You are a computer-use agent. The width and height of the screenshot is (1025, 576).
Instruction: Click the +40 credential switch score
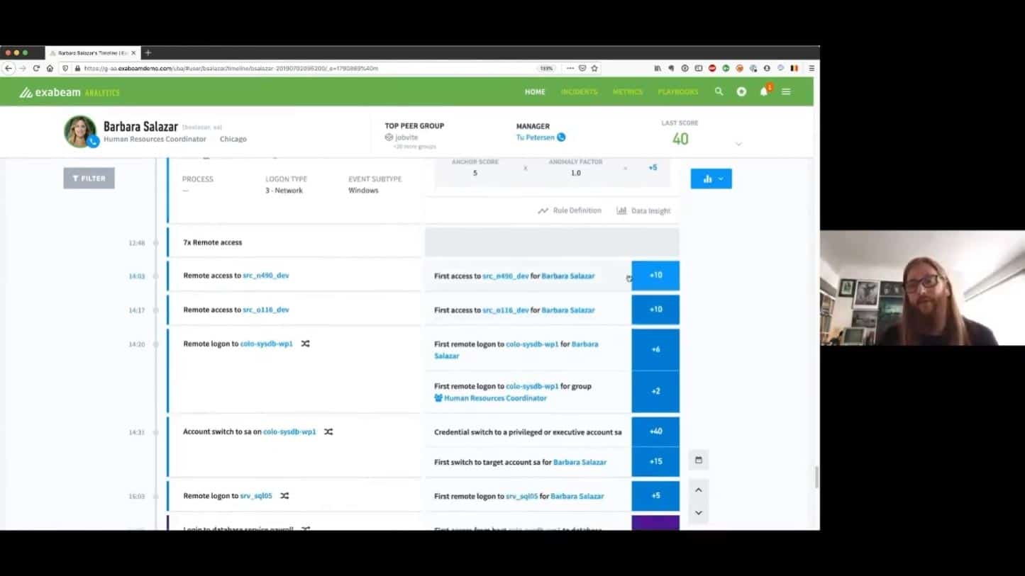coord(655,431)
